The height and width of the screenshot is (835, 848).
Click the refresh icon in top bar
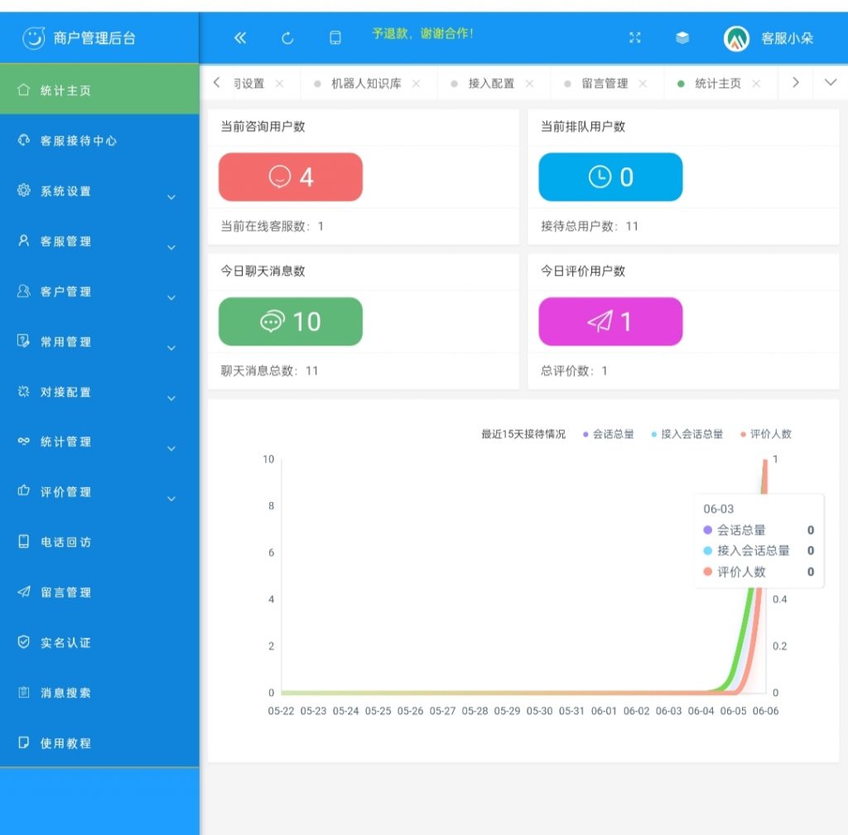pos(287,37)
